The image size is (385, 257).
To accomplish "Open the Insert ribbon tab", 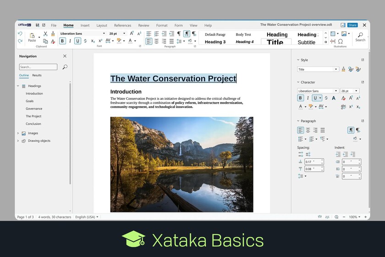I will pos(85,25).
